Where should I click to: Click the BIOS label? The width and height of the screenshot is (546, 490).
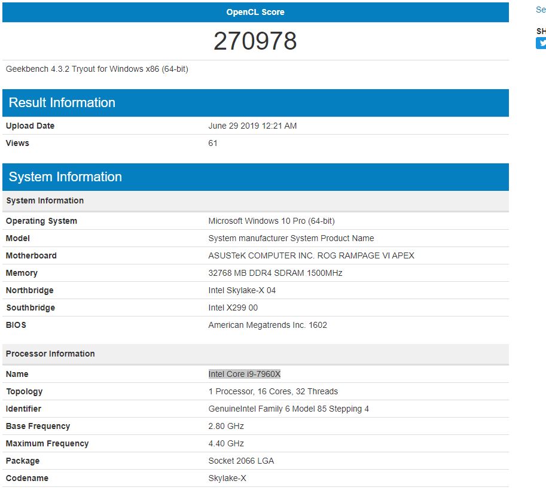click(16, 325)
